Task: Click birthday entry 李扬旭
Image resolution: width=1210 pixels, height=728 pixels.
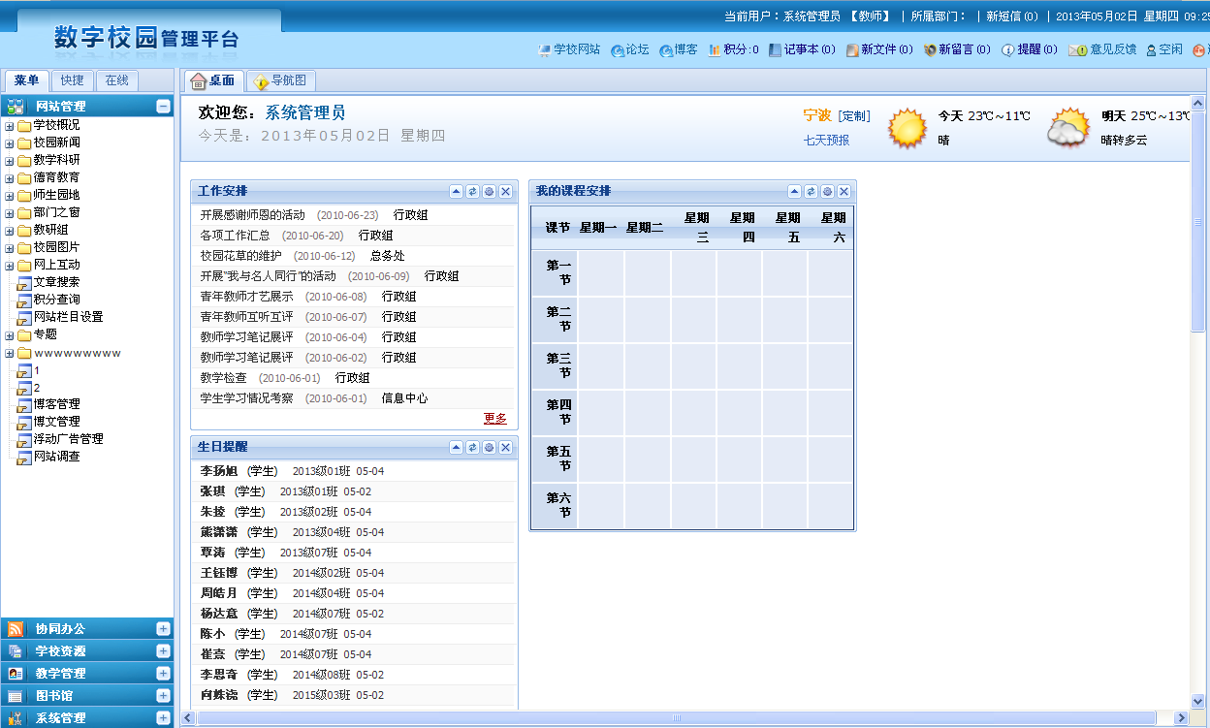Action: tap(218, 471)
